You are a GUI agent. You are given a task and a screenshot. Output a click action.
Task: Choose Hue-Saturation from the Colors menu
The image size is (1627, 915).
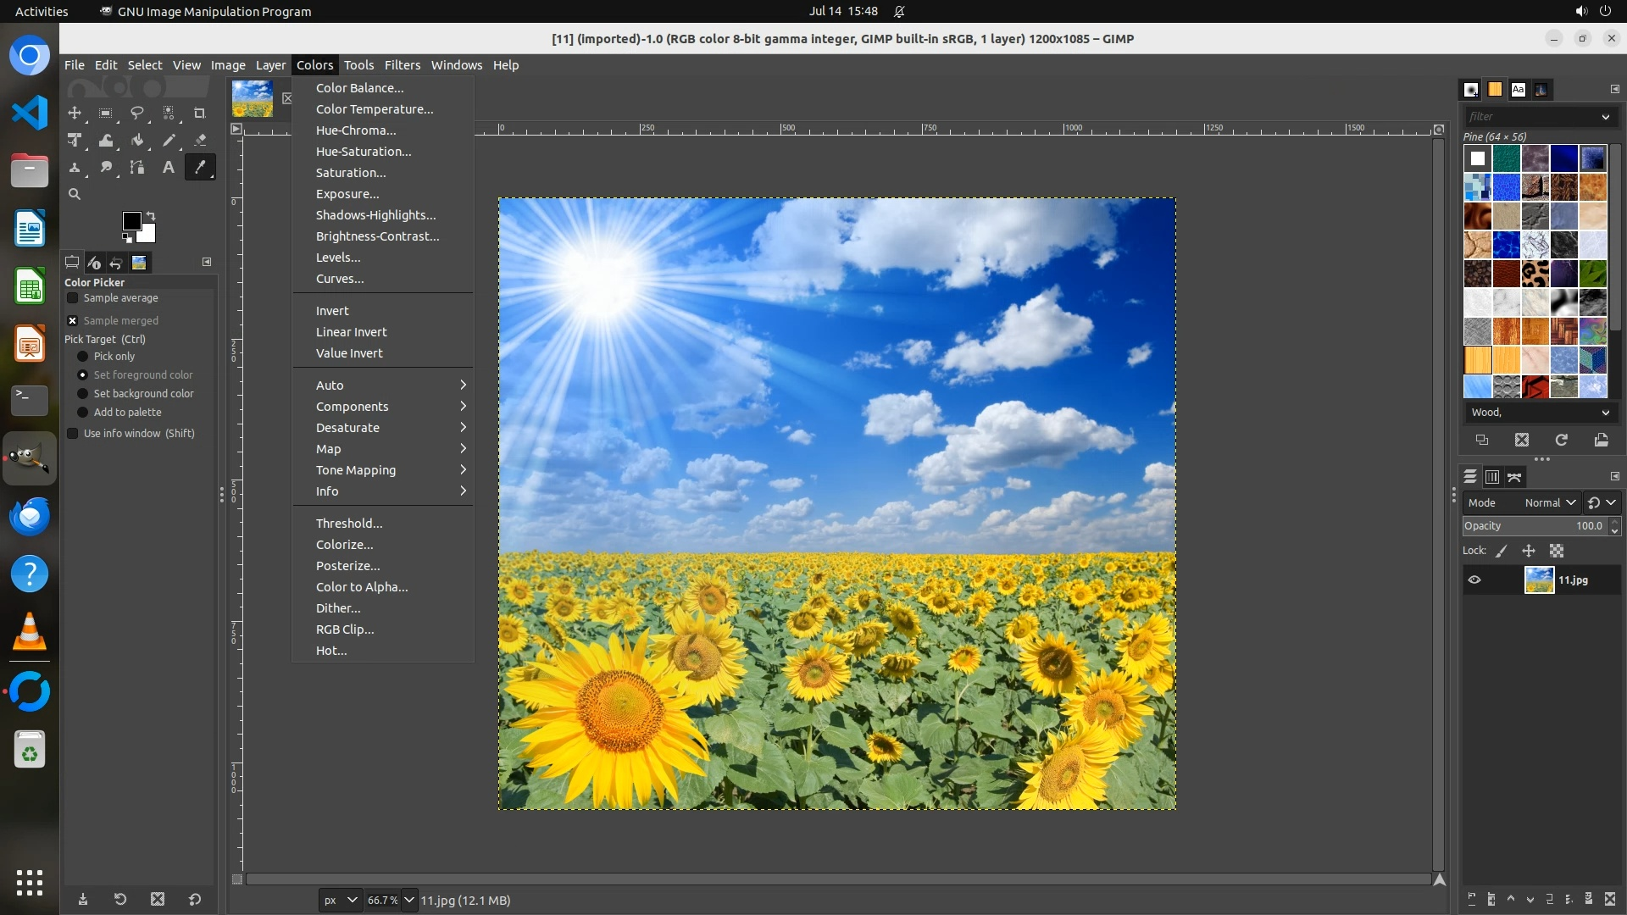[364, 152]
